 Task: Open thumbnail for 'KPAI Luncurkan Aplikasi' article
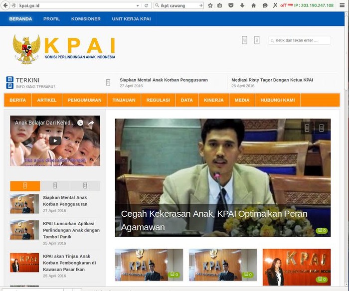pos(24,230)
